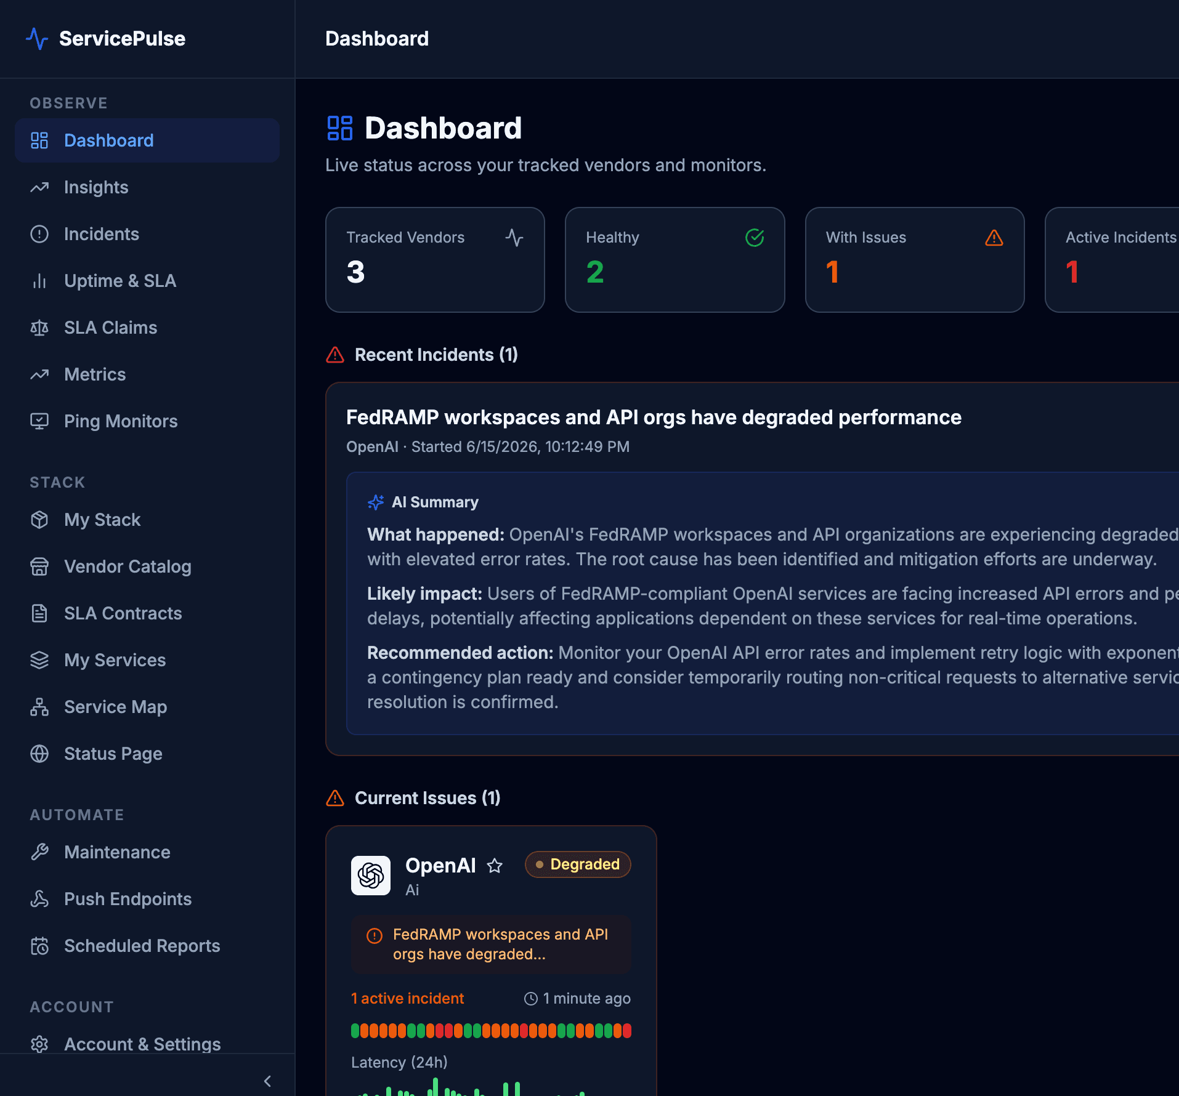Select the Vendor Catalog menu item

[x=147, y=566]
